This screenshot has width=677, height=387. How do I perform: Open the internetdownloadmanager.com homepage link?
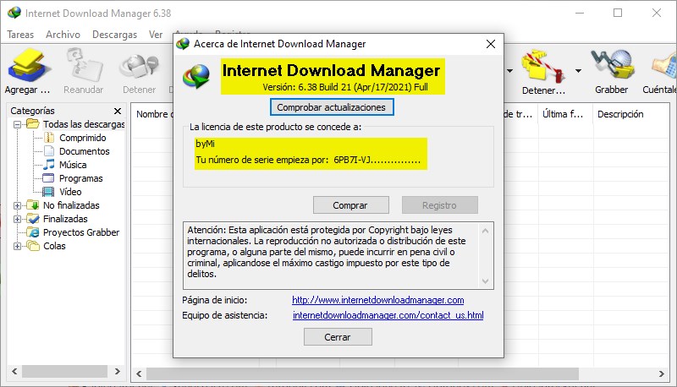[x=377, y=300]
